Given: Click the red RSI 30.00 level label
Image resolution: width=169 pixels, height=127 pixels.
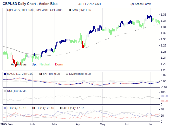Looking at the screenshot, I should point(164,101).
